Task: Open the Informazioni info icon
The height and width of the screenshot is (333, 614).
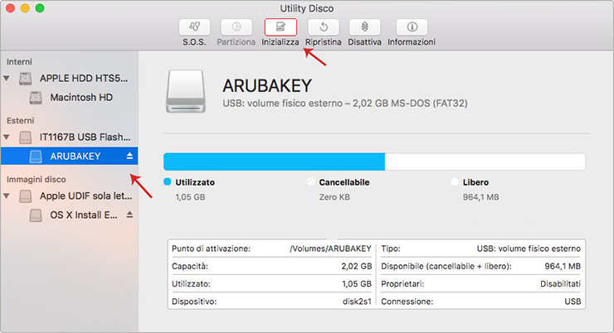Action: [x=412, y=27]
